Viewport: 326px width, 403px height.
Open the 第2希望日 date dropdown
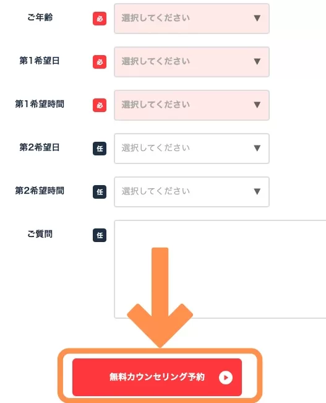click(x=192, y=149)
